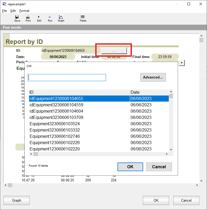Open the dropdown arrow right of the Period row
The height and width of the screenshot is (210, 207).
pyautogui.click(x=182, y=63)
